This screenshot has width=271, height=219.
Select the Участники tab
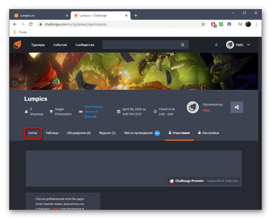(179, 133)
